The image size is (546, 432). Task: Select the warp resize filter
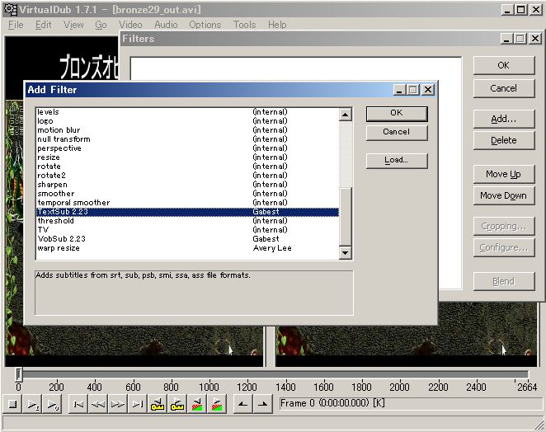[188, 248]
